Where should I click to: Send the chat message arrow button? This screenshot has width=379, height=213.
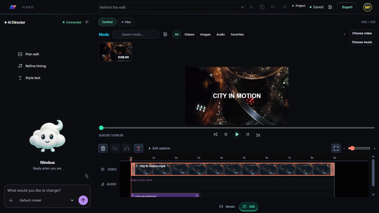[83, 200]
